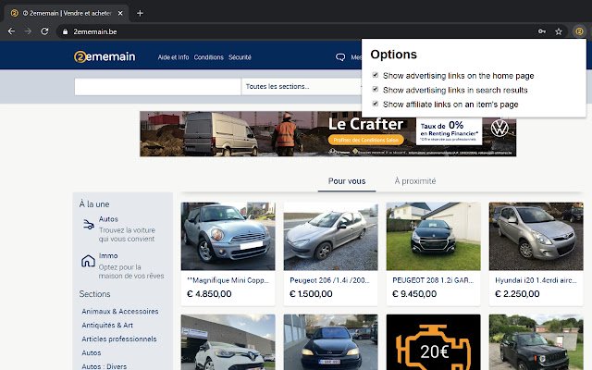Click the € 1.500,00 price
The image size is (592, 370).
point(311,294)
